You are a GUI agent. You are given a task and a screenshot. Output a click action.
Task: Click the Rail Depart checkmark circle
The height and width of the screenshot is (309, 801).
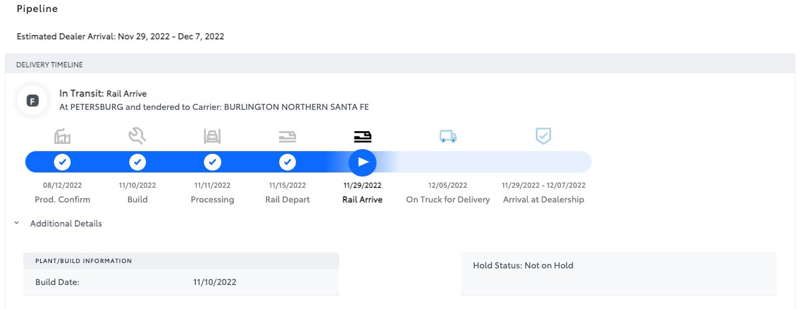pyautogui.click(x=287, y=162)
